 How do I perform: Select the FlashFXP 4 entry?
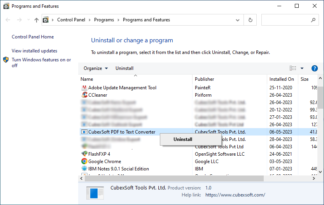coord(198,154)
